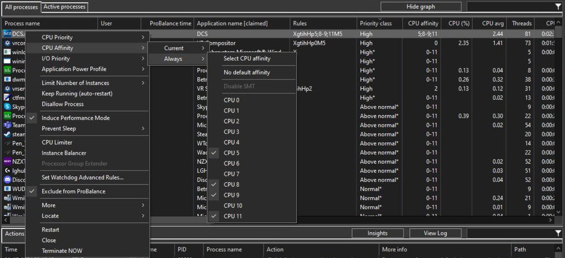Expand Limit Number of Instances submenu
Screen dimensions: 565x258
(x=88, y=83)
